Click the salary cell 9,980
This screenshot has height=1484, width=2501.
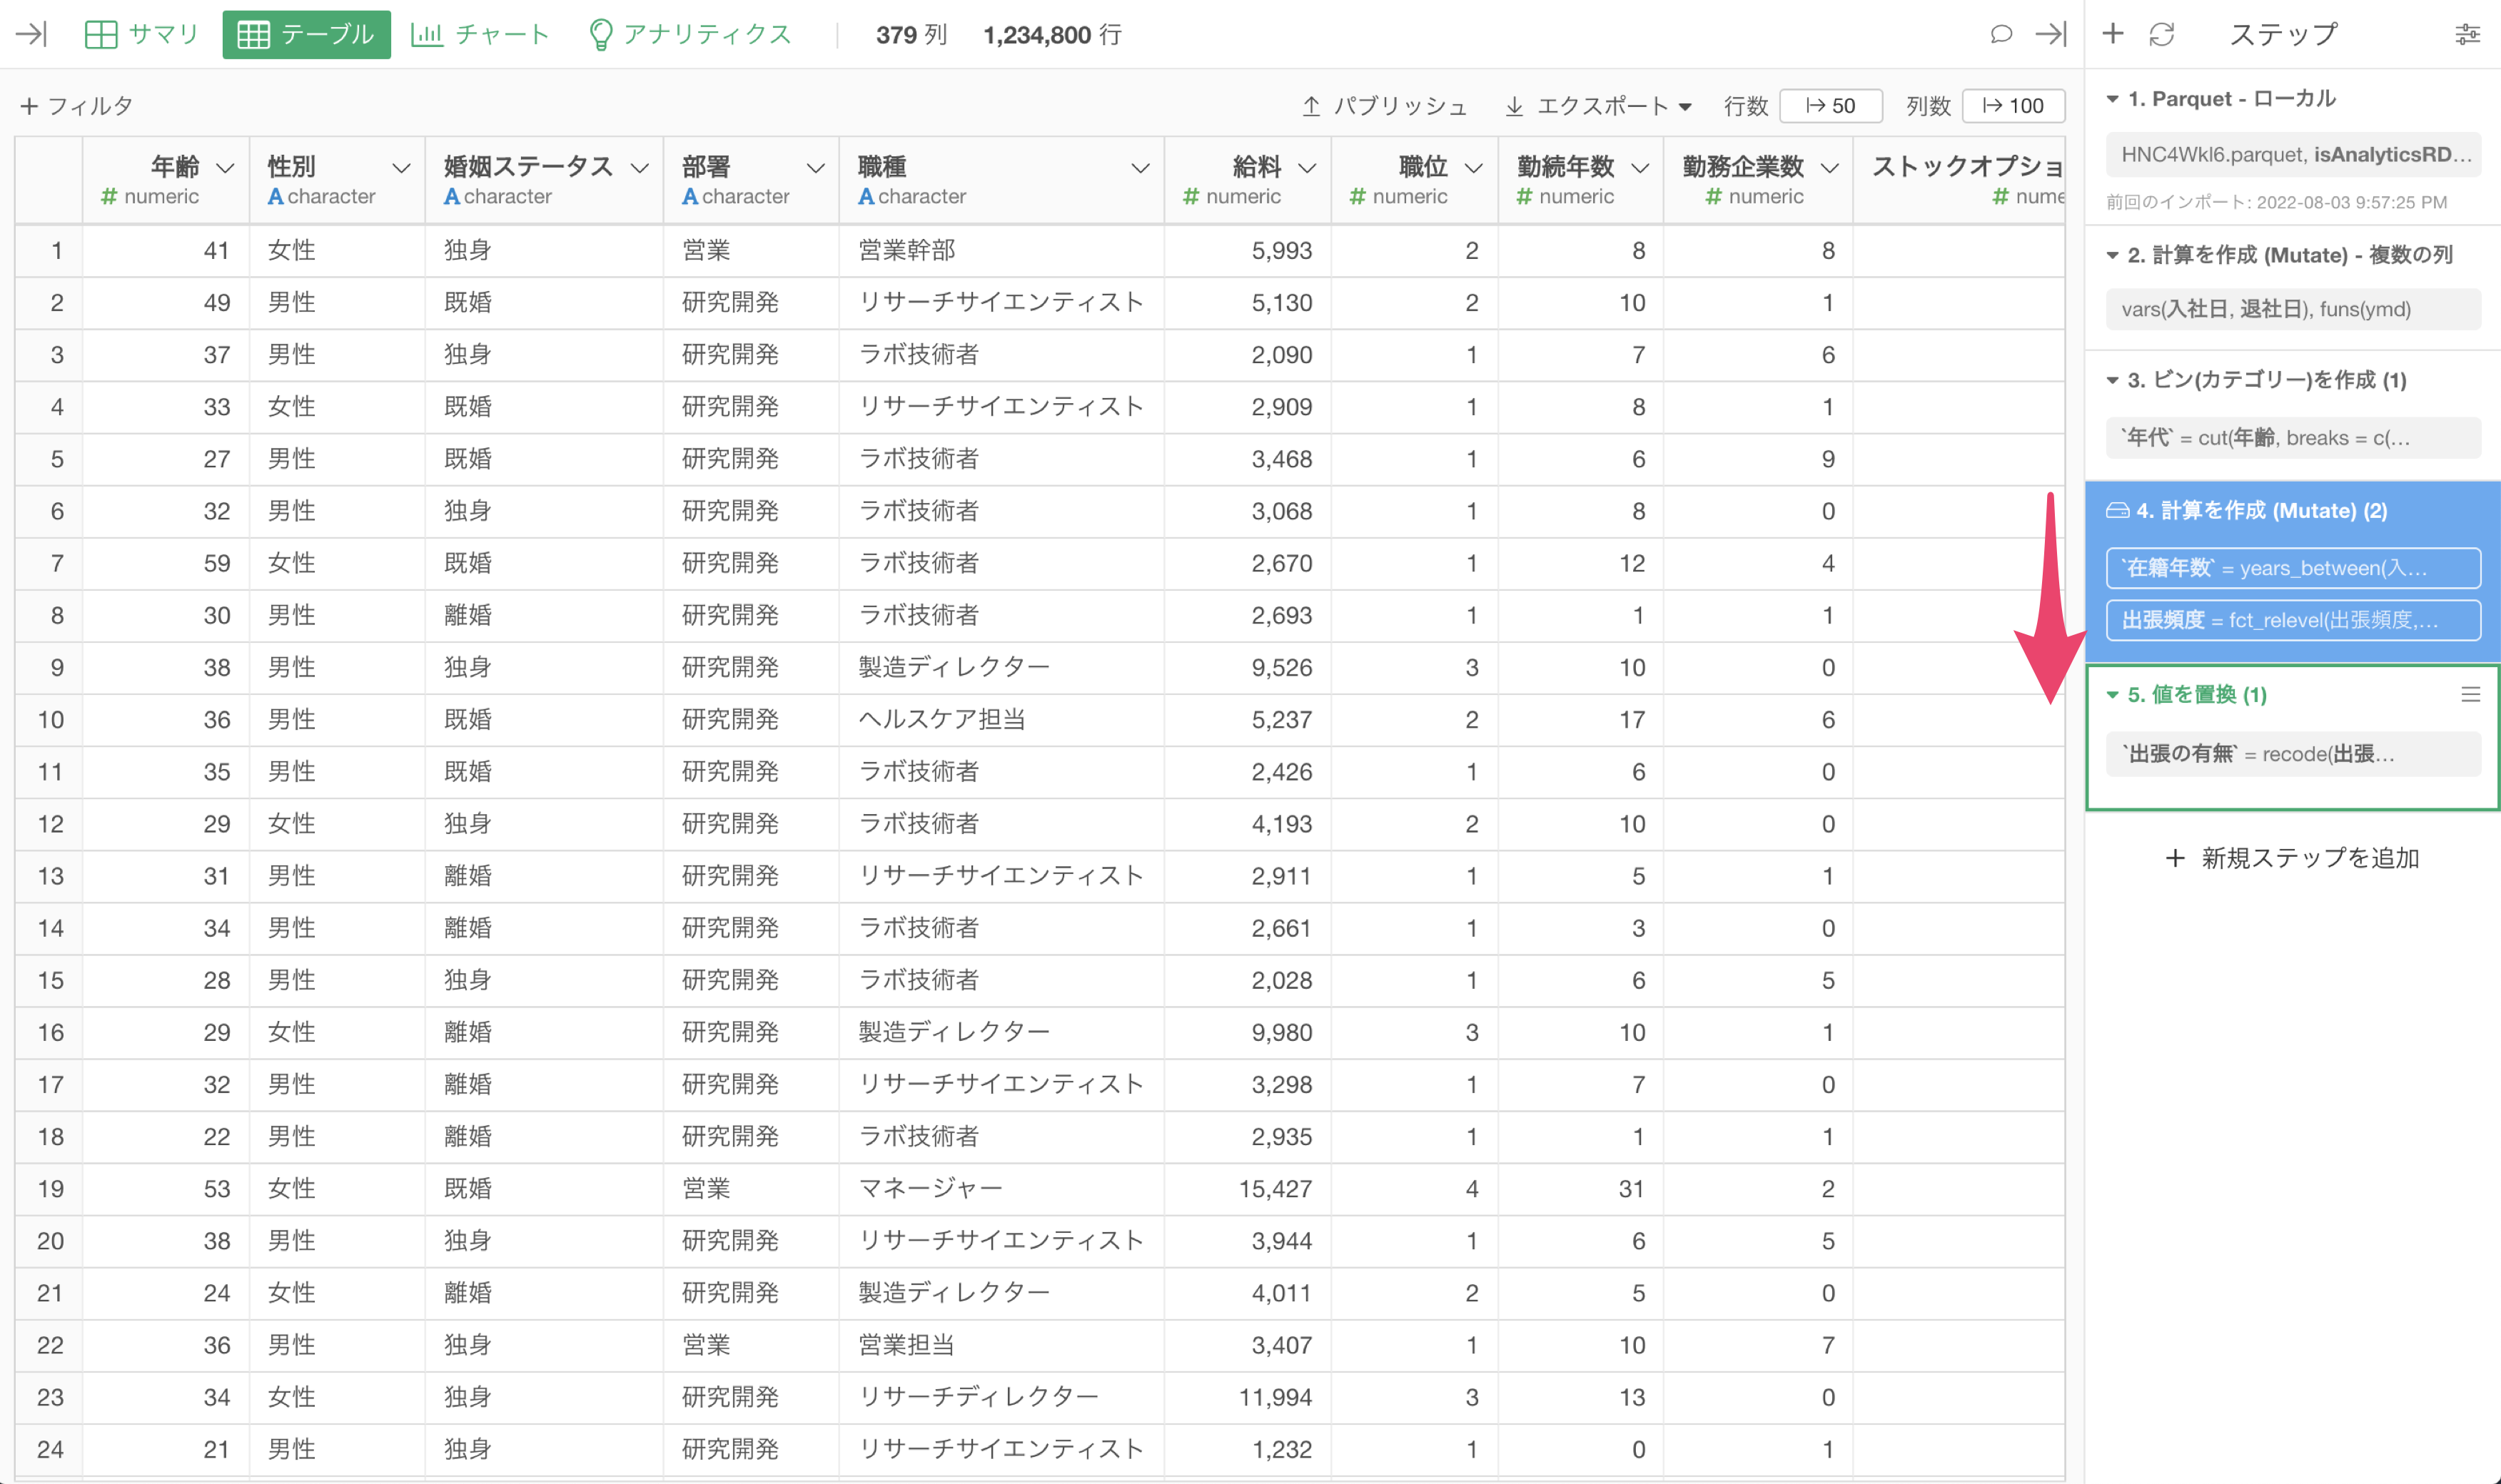tap(1248, 1032)
